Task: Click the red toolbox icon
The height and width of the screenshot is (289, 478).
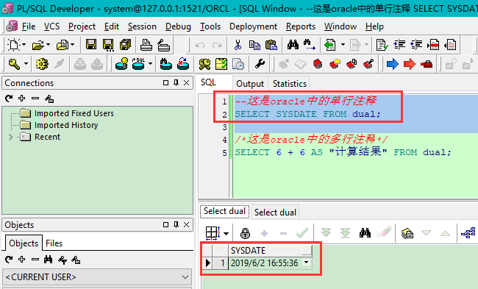Action: pyautogui.click(x=427, y=64)
